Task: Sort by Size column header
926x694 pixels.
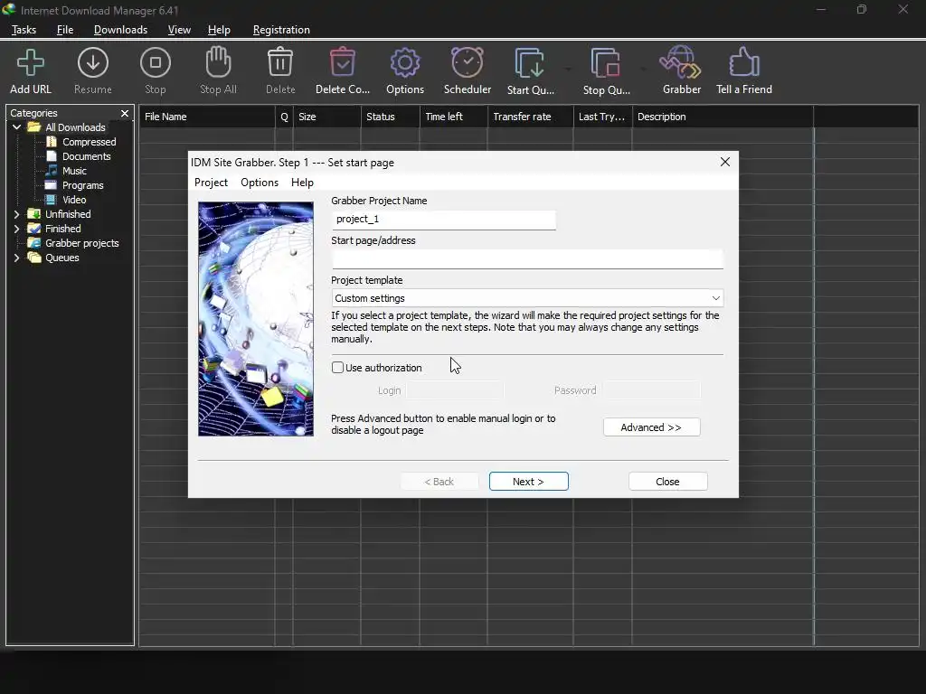Action: (326, 117)
